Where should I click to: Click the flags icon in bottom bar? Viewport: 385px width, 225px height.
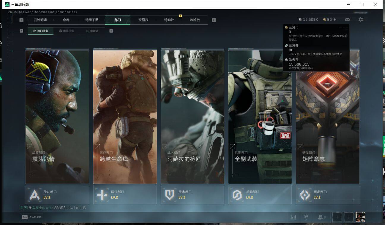[306, 217]
